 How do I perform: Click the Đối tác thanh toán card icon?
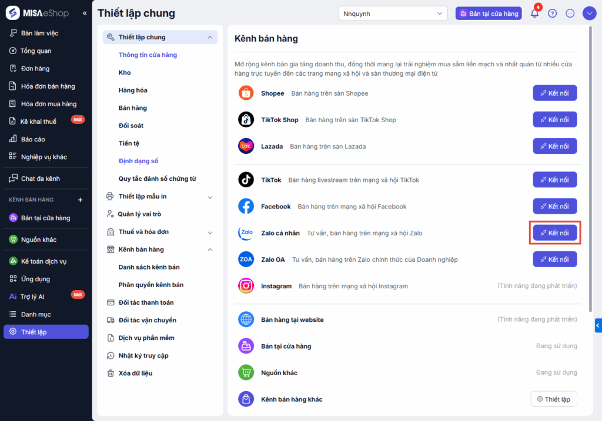coord(111,302)
